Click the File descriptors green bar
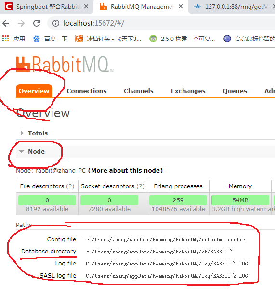Screen dimensions: 275x292 pos(47,200)
